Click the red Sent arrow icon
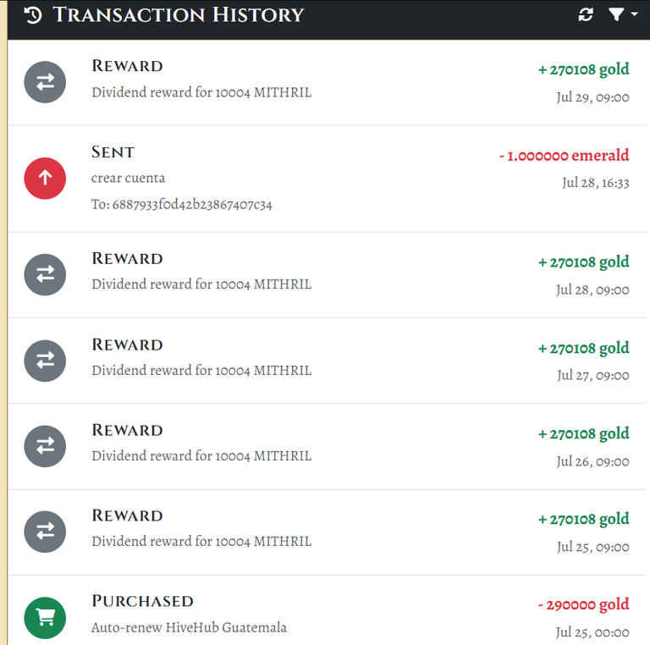The height and width of the screenshot is (645, 650). 45,179
